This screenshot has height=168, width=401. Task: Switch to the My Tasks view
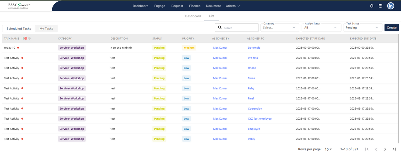click(46, 29)
